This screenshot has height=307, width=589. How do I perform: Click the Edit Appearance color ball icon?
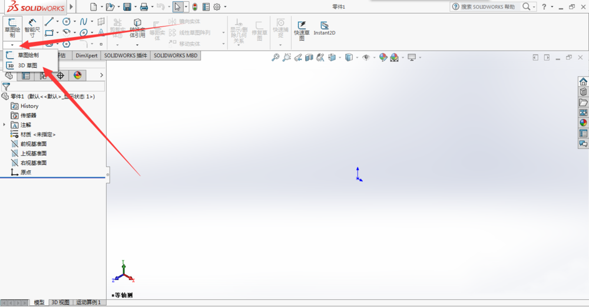pos(383,58)
